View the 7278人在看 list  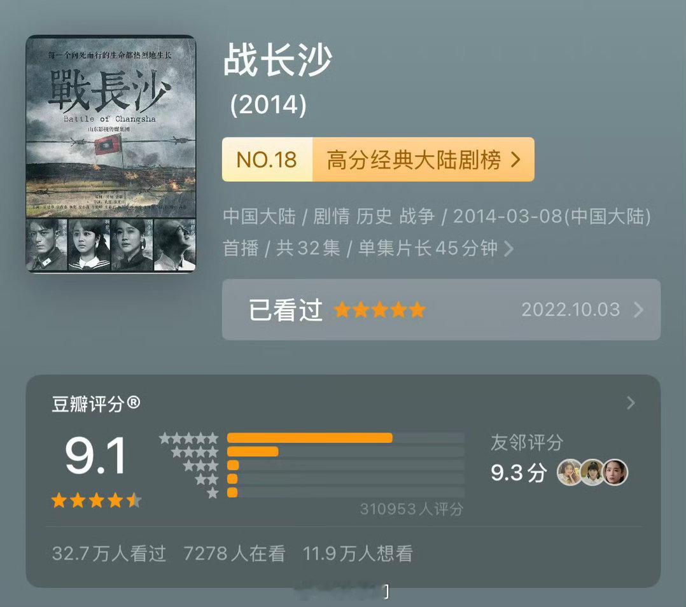(234, 554)
